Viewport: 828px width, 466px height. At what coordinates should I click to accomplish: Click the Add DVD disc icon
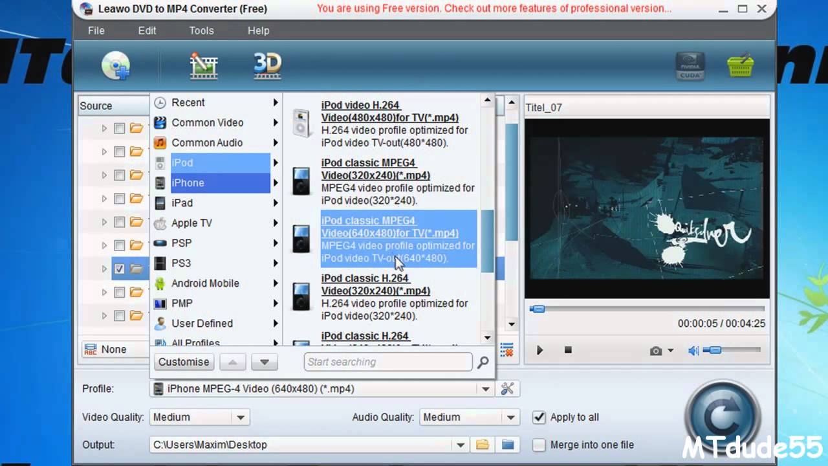point(116,66)
